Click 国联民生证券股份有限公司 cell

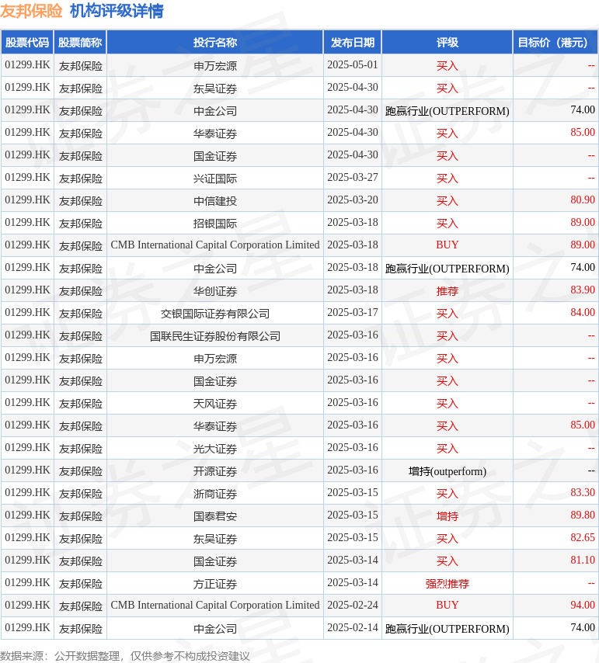(215, 335)
